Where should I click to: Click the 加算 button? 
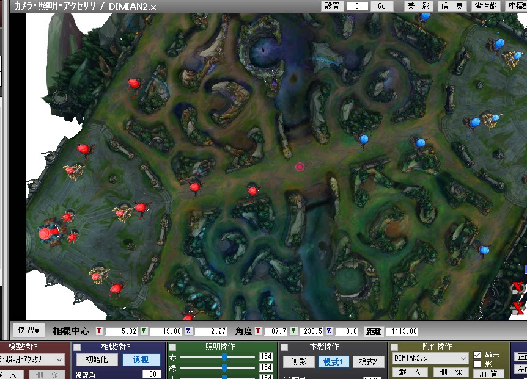[x=489, y=374]
